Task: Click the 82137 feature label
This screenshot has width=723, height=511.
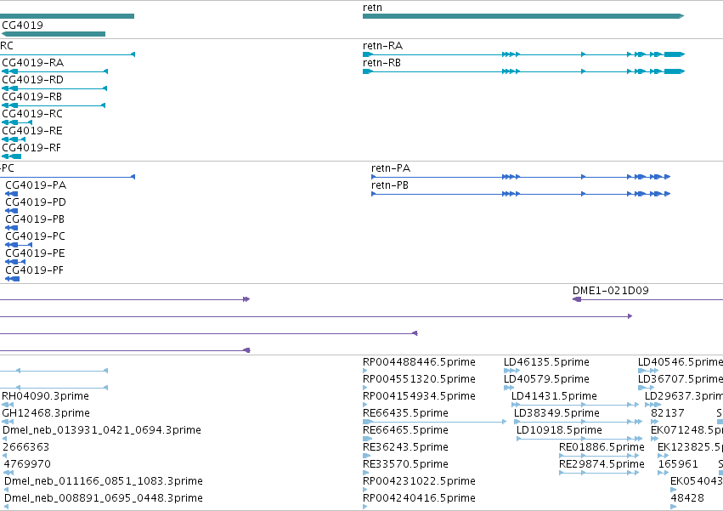Action: (668, 413)
